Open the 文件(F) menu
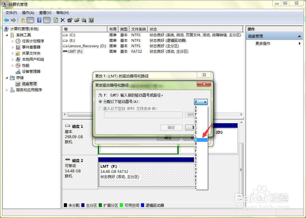Viewport: 306px width, 218px height. pos(11,13)
